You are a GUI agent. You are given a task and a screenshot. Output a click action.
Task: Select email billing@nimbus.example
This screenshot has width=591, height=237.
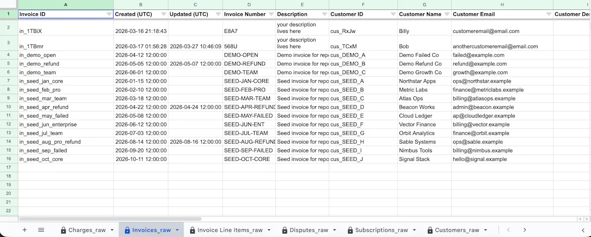(502, 150)
